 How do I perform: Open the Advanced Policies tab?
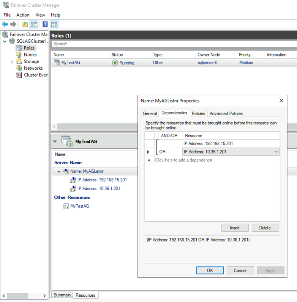pyautogui.click(x=226, y=113)
